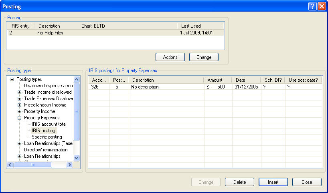Open the Actions button menu
This screenshot has width=328, height=193.
tap(170, 57)
